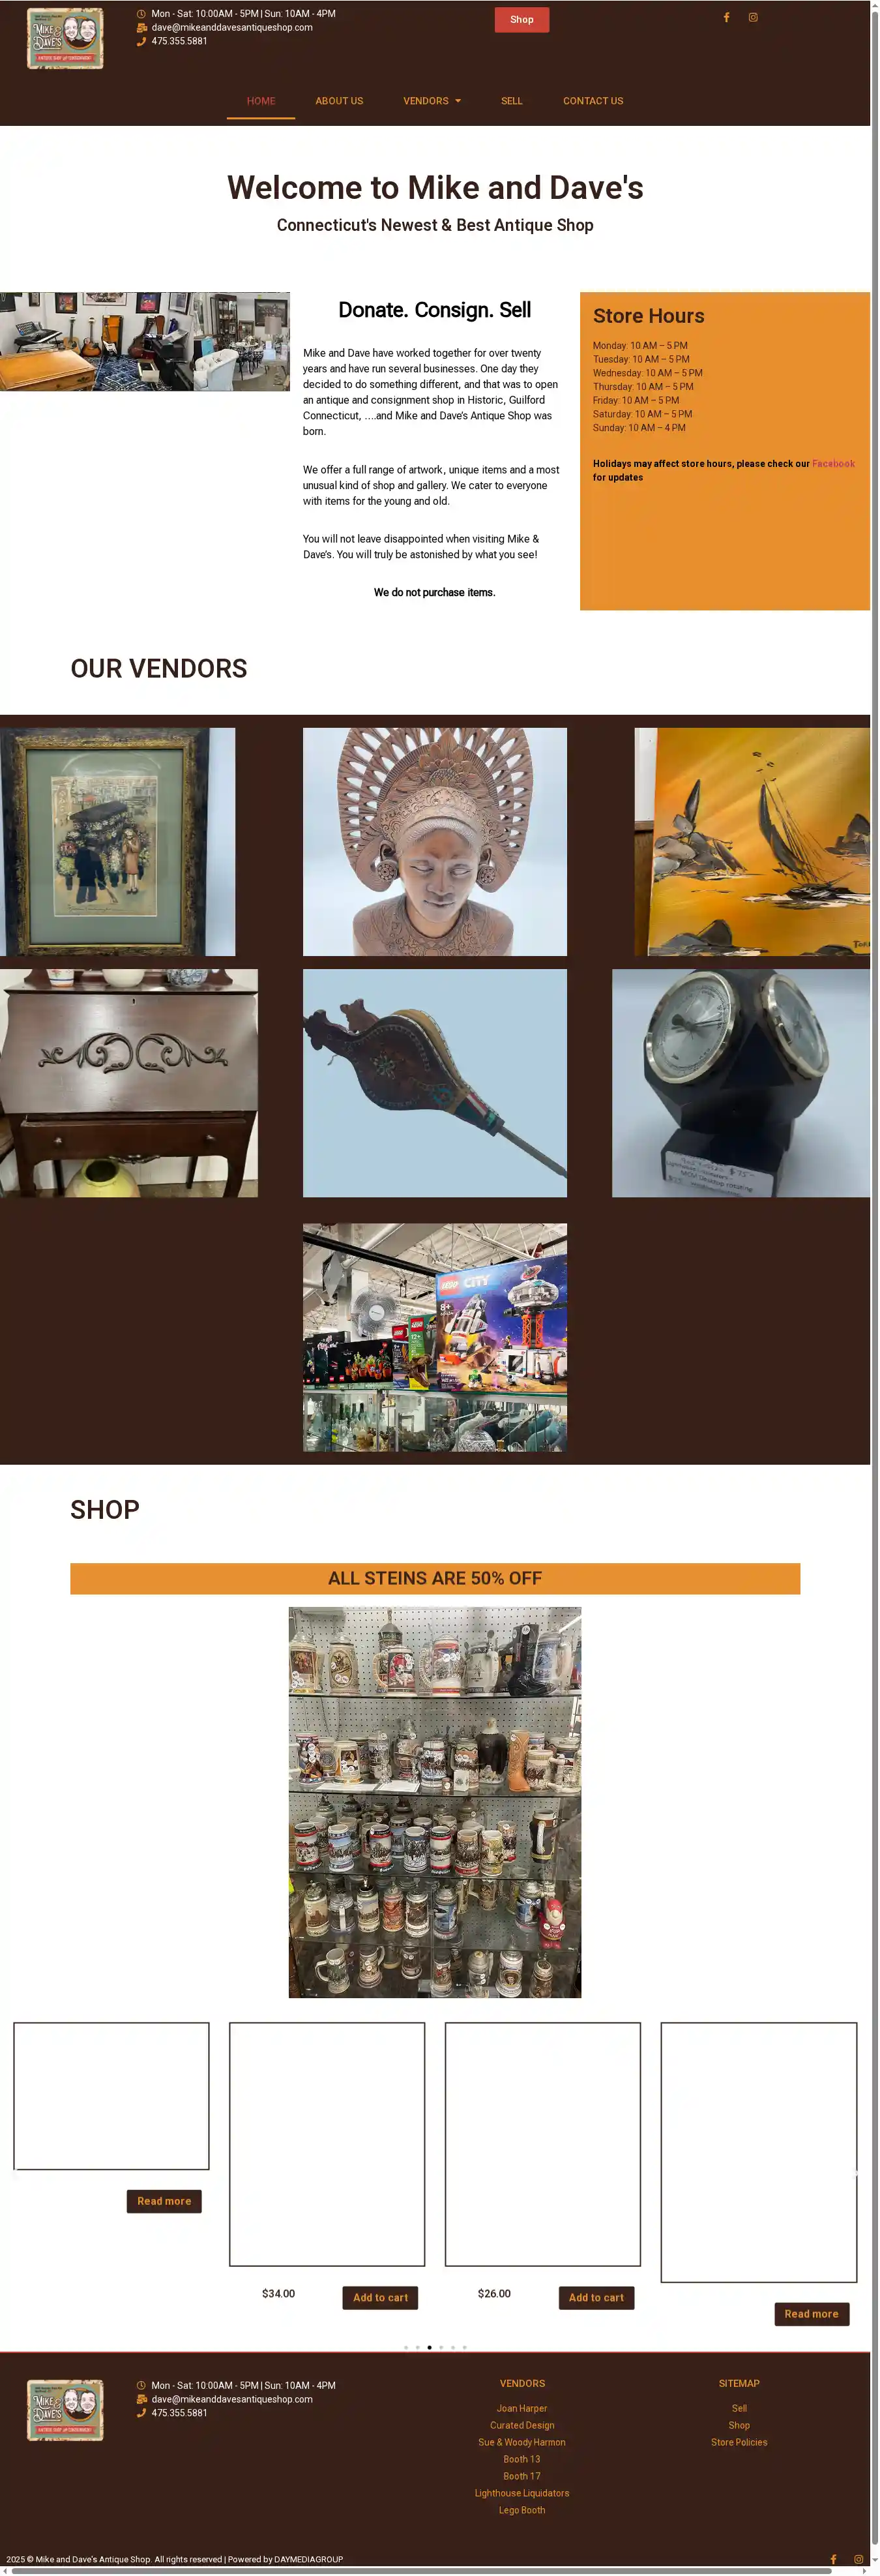Open the ABOUT US menu item
The height and width of the screenshot is (2576, 880).
coord(339,101)
